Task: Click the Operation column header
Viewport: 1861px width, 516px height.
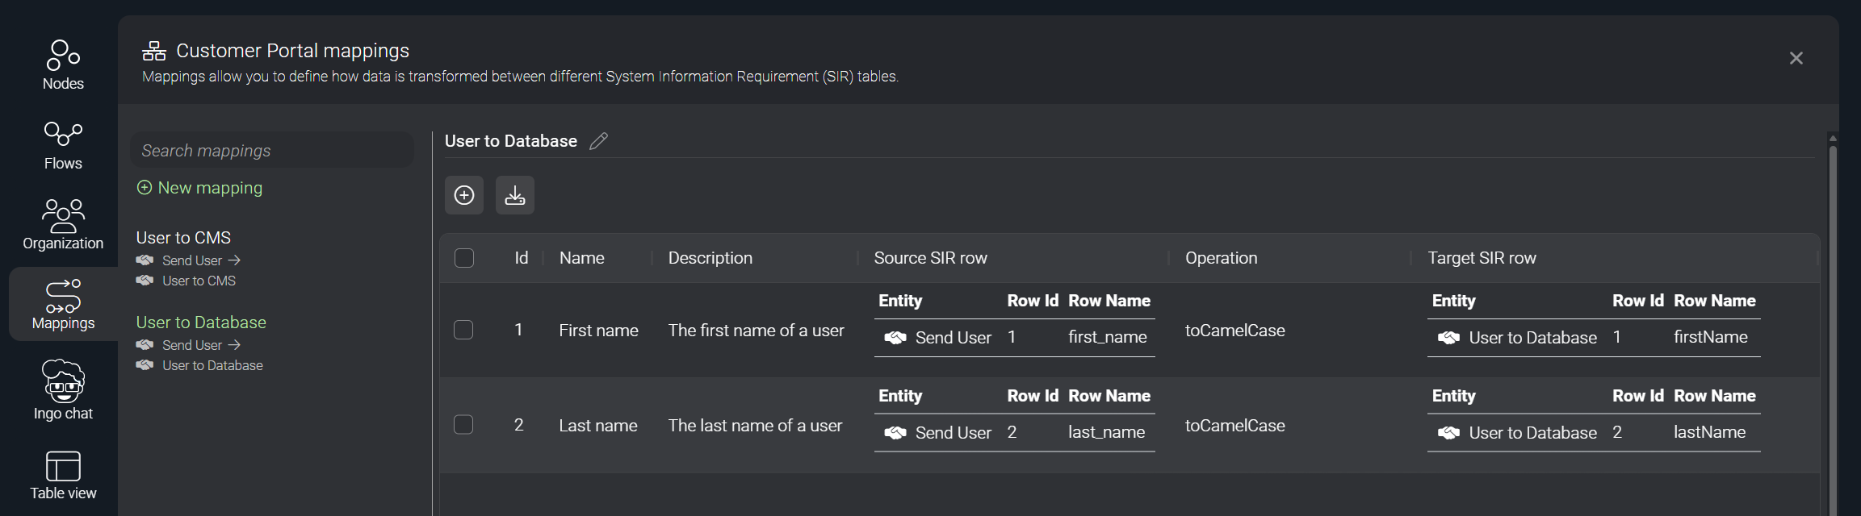Action: (x=1222, y=258)
